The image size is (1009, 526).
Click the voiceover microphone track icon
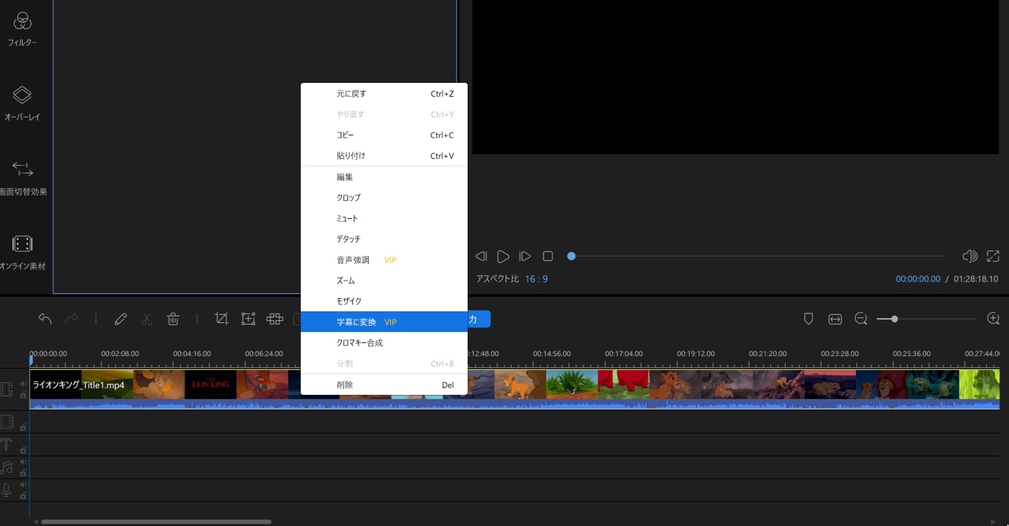[x=7, y=490]
